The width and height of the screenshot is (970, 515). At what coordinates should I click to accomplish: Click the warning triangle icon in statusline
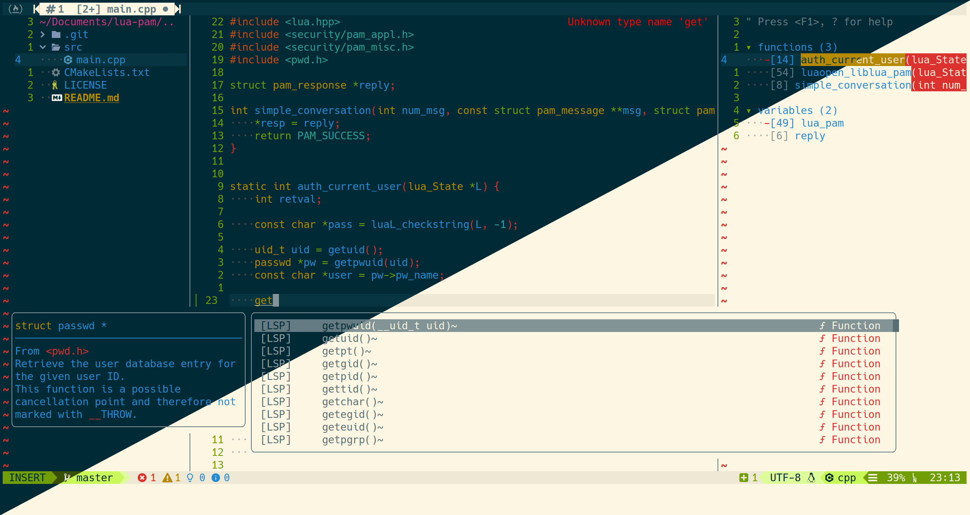167,478
